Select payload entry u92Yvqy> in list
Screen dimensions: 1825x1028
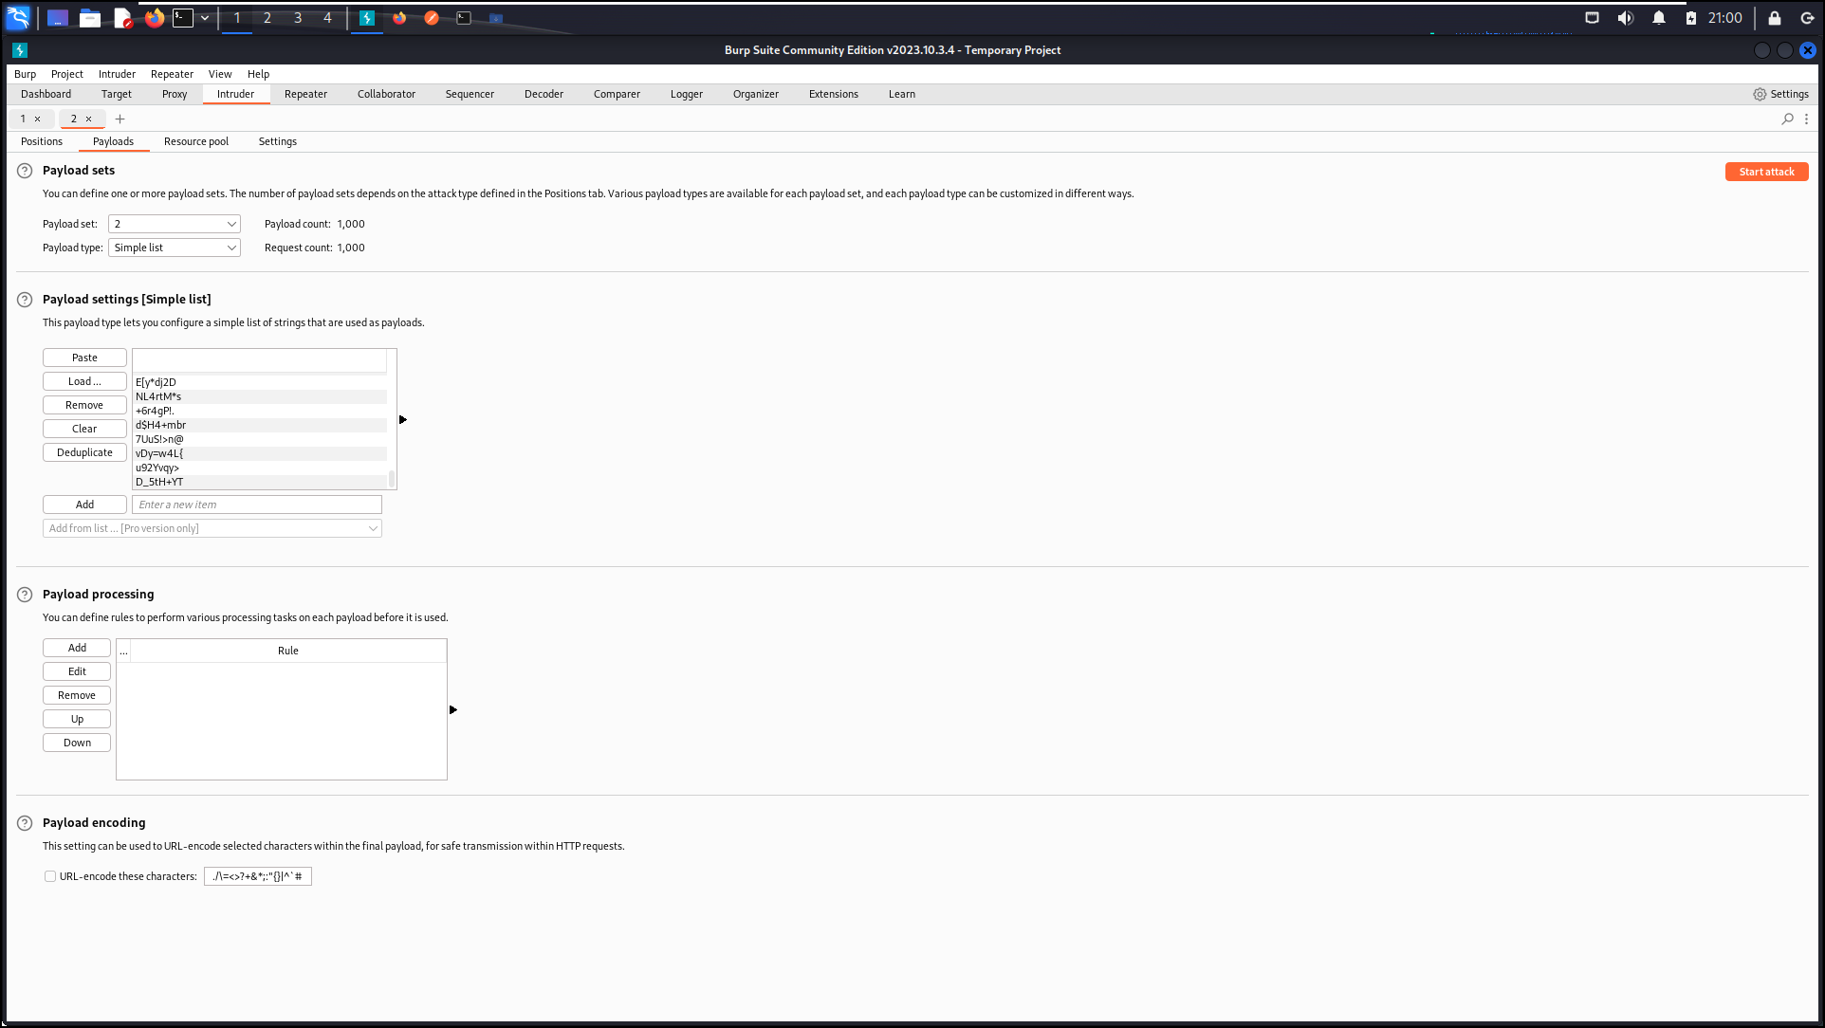coord(260,468)
